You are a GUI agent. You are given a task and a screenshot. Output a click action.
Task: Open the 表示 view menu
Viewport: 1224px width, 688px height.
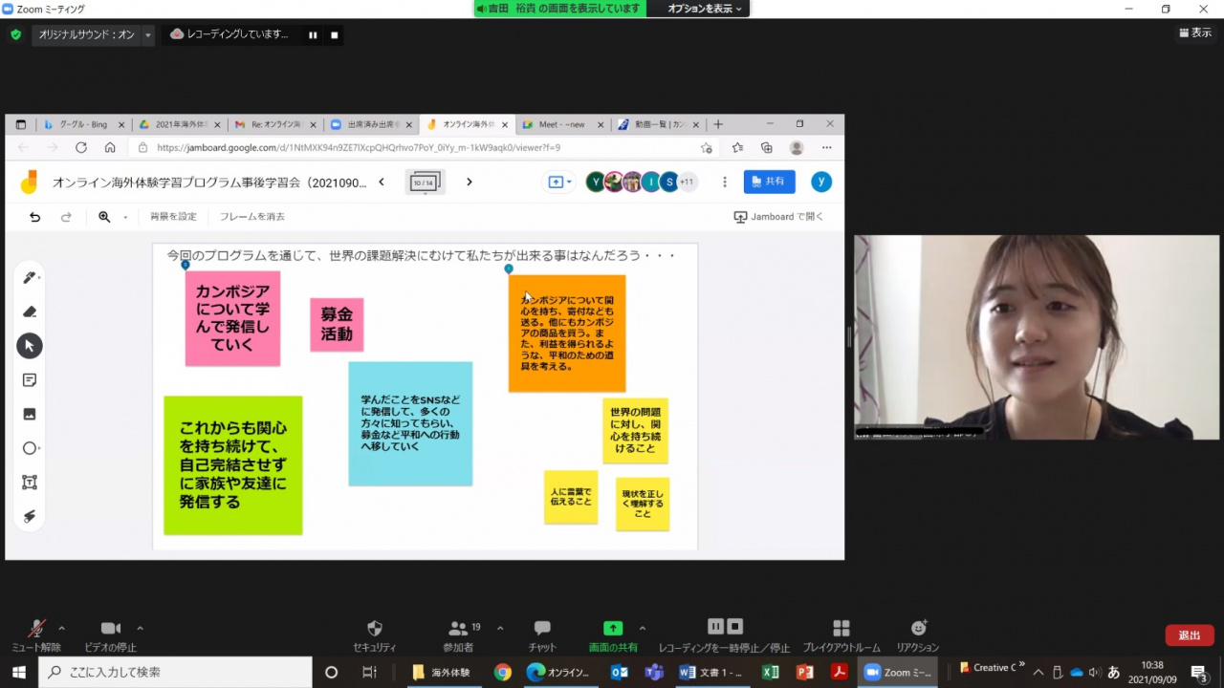[1195, 33]
